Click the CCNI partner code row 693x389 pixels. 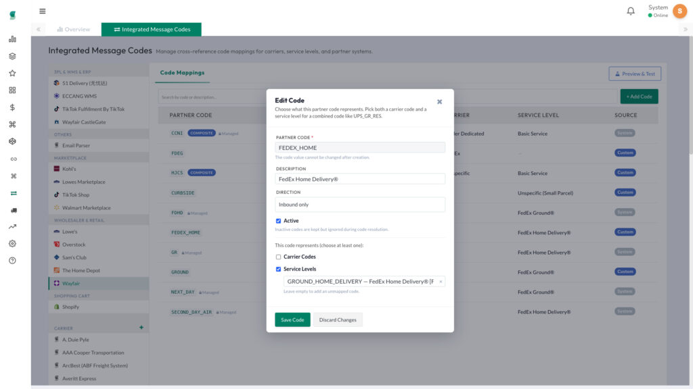tap(177, 133)
